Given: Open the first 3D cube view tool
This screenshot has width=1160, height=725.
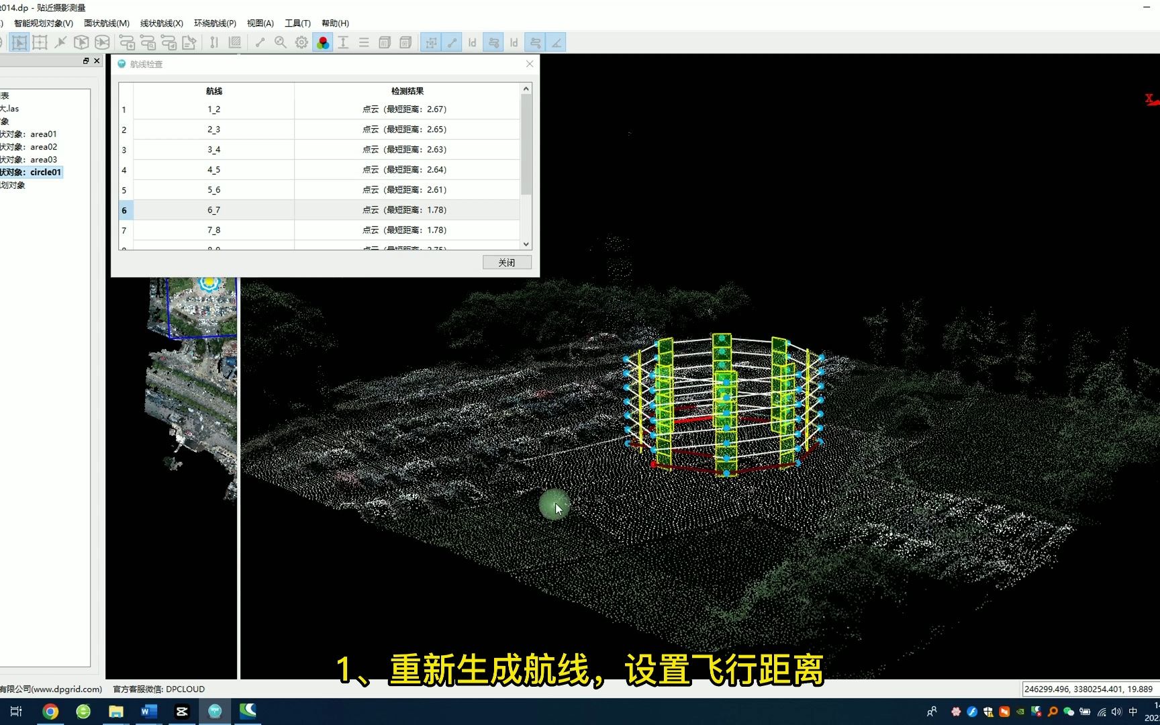Looking at the screenshot, I should (81, 42).
